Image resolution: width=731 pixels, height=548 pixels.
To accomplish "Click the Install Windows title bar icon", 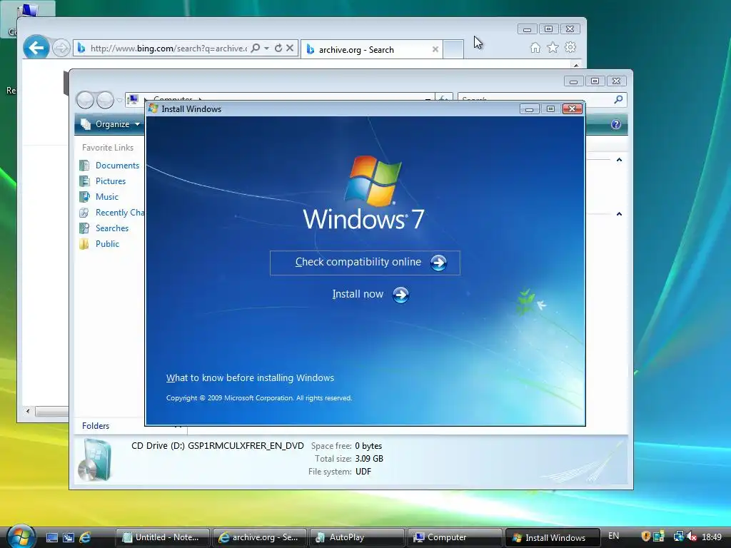I will point(153,108).
